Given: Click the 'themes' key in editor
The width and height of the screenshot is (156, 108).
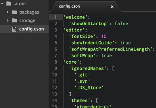Looking at the screenshot, I should point(80,100).
